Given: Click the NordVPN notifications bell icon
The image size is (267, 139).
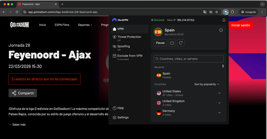Looking at the screenshot, I should 224,20.
